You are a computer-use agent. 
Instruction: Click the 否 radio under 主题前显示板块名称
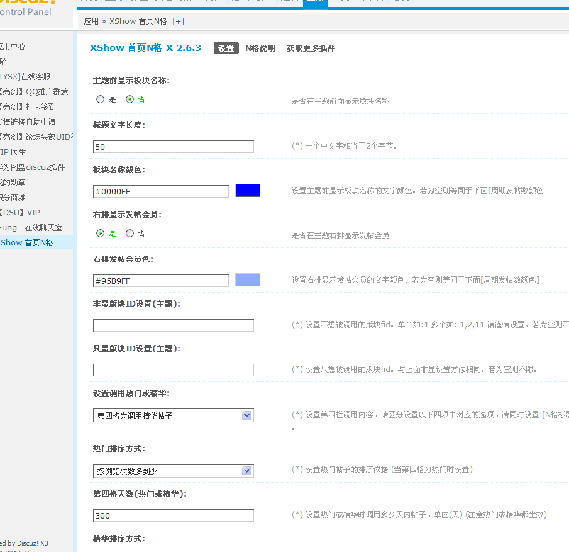pyautogui.click(x=130, y=99)
